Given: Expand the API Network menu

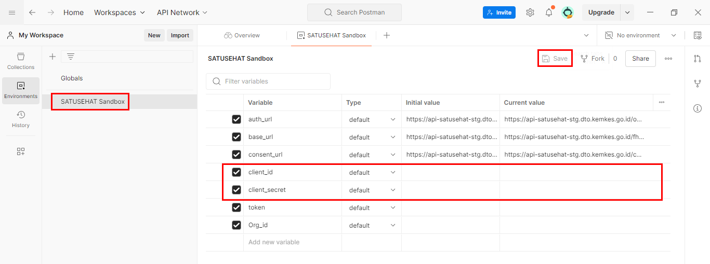Looking at the screenshot, I should [x=182, y=12].
